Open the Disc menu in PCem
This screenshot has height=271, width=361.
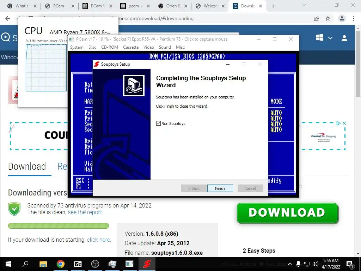click(92, 47)
